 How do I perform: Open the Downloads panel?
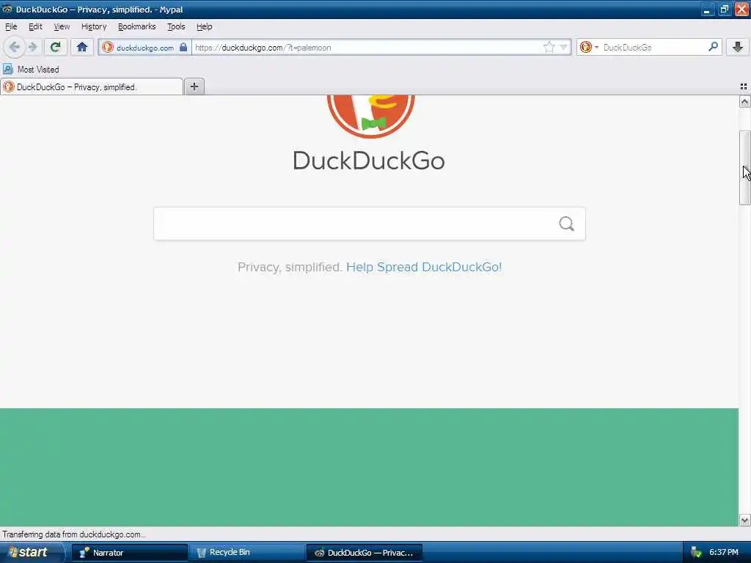click(x=738, y=47)
